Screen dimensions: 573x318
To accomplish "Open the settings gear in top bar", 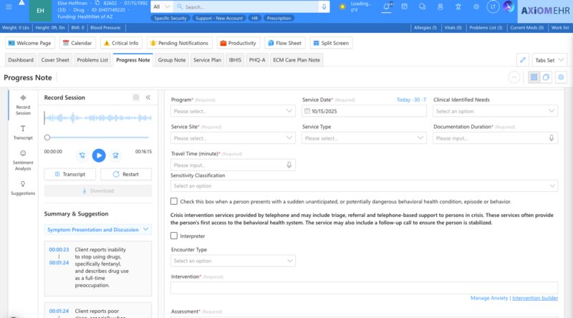I will coord(476,6).
